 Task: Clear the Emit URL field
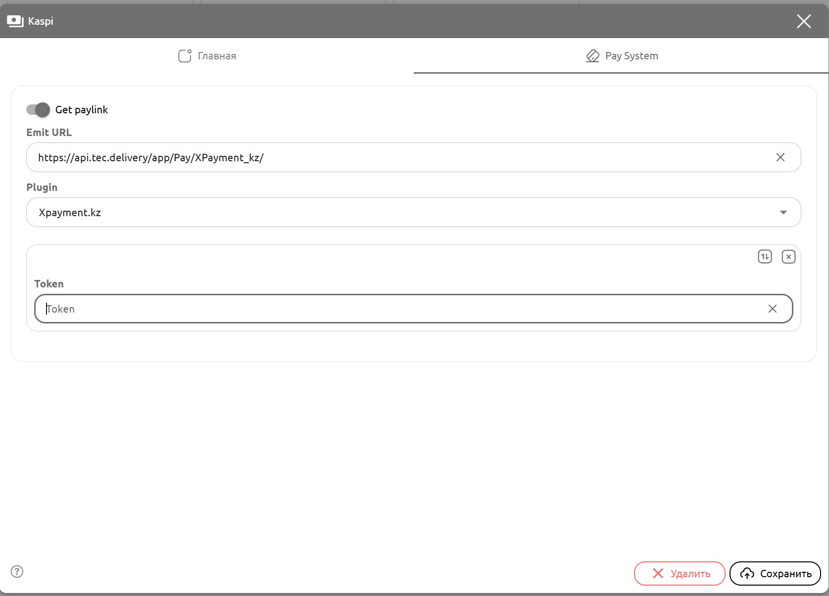780,157
